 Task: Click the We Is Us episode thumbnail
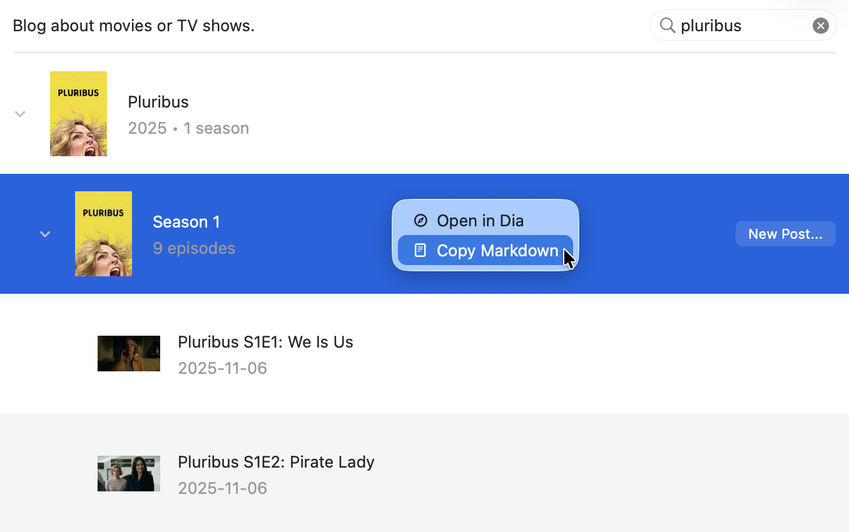tap(128, 353)
